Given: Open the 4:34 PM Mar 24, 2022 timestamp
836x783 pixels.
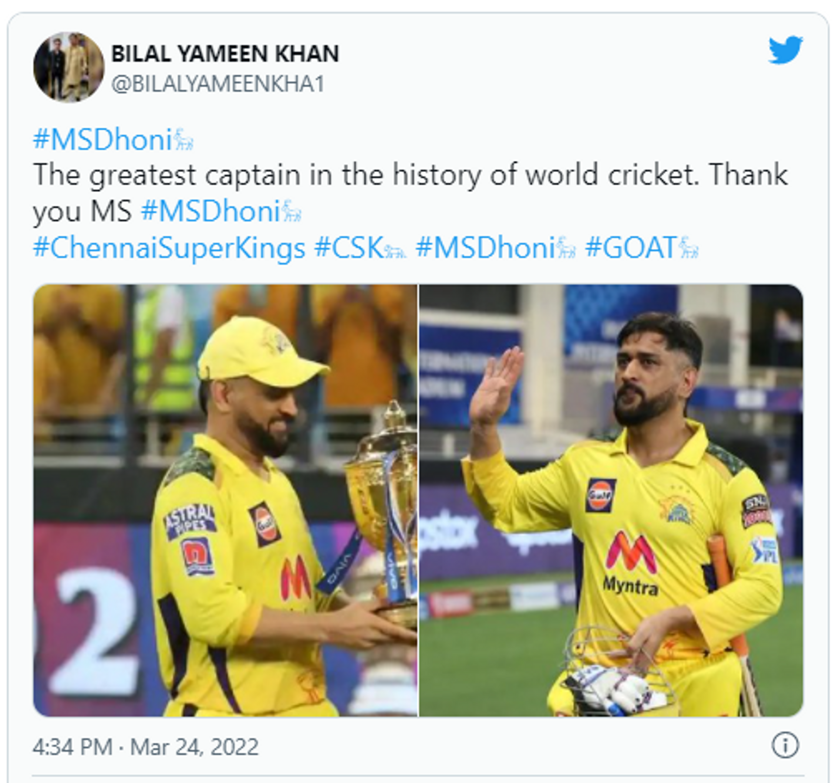Looking at the screenshot, I should 145,746.
